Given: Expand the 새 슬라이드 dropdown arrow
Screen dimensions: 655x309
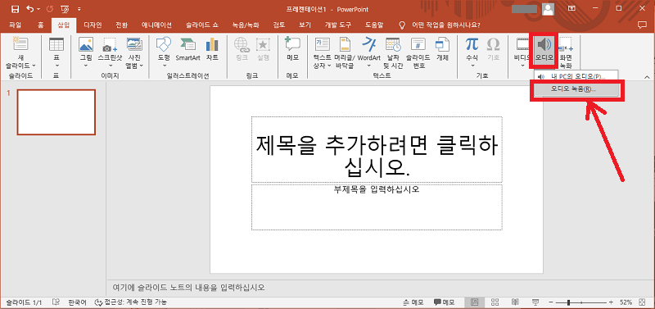Looking at the screenshot, I should [x=34, y=66].
